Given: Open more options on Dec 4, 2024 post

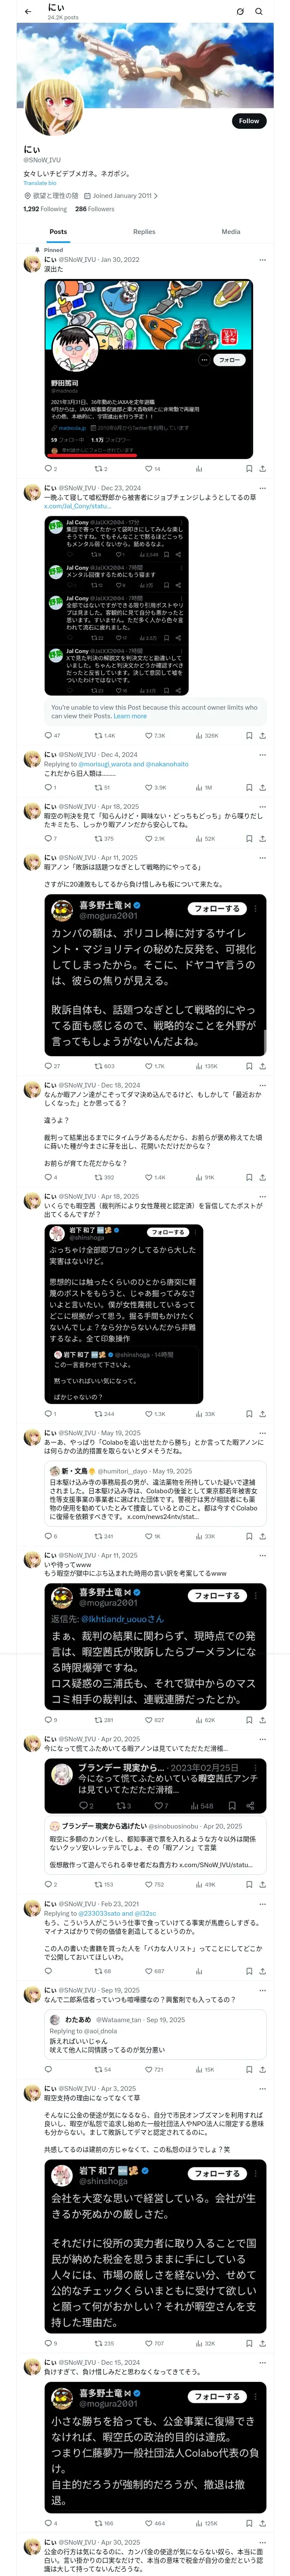Looking at the screenshot, I should 262,755.
